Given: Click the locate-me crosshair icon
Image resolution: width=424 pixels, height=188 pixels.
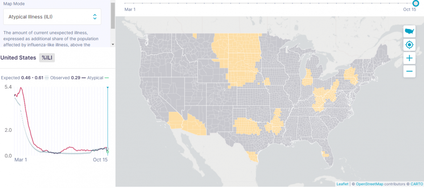Looking at the screenshot, I should 409,45.
